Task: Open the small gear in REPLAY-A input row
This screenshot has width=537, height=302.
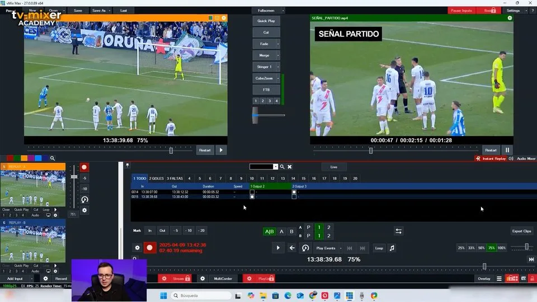Action: (55, 215)
